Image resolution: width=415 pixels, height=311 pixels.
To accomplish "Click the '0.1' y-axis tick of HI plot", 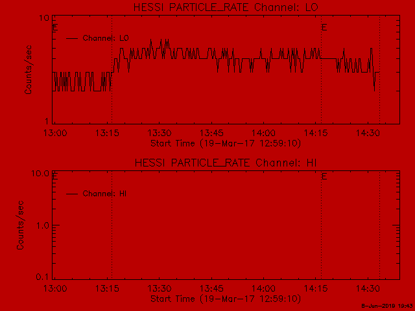I will [42, 277].
